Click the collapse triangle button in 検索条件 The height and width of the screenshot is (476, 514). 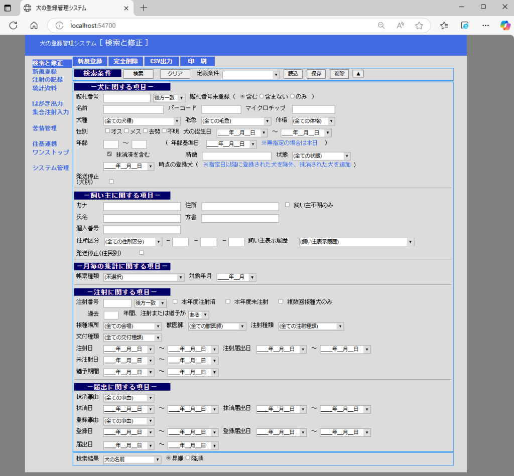coord(358,74)
